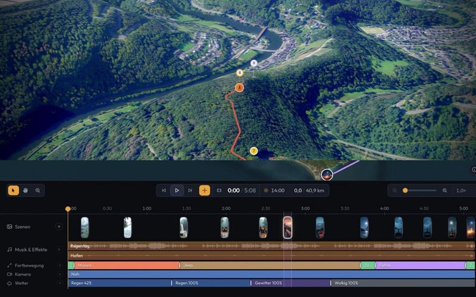Open the moon scene thumbnail before 5:00

click(x=452, y=228)
